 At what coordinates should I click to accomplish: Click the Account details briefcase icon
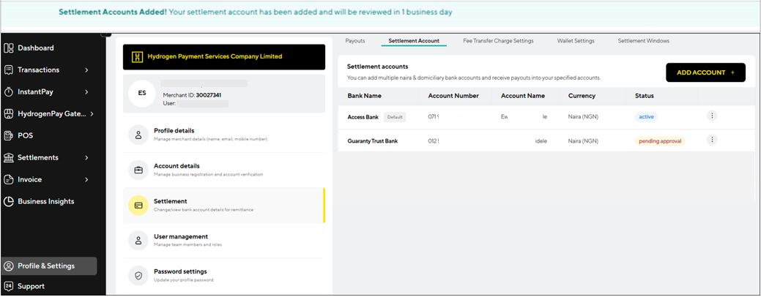[x=138, y=170]
